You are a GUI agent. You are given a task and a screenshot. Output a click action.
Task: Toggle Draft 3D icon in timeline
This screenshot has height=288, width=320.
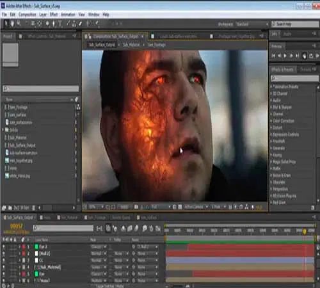pos(115,228)
